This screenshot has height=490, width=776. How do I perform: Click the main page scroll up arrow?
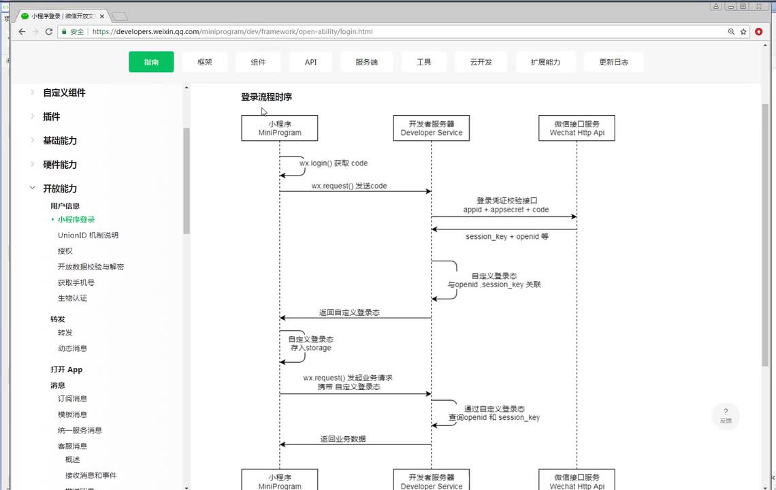tap(765, 45)
